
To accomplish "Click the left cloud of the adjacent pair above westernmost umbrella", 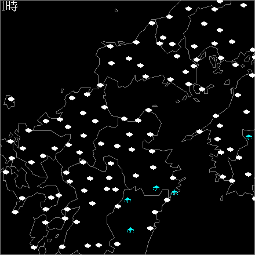I will [107, 189].
